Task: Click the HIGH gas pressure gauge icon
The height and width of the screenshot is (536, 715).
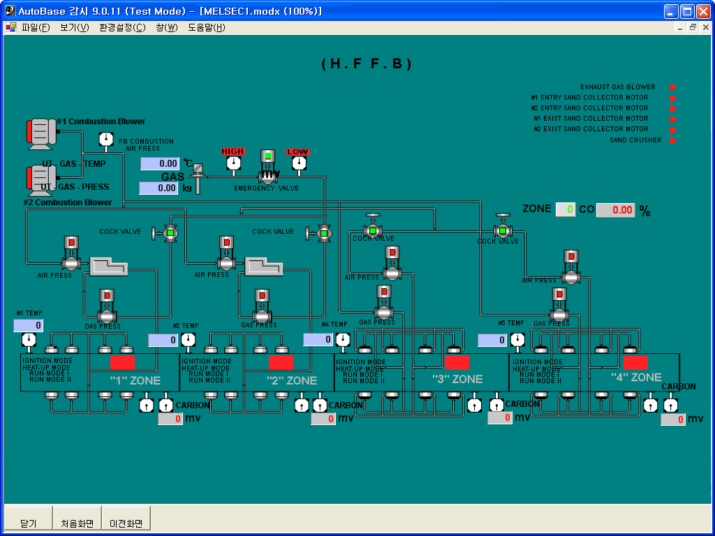Action: [x=233, y=163]
